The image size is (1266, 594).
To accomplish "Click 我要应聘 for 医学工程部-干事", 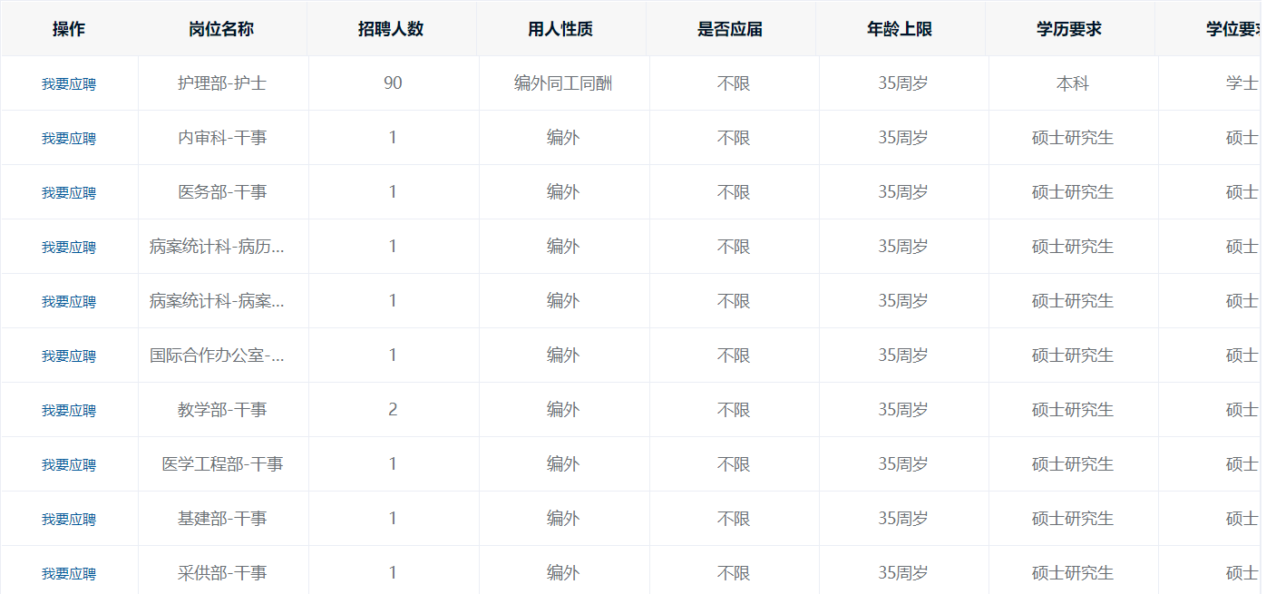I will click(69, 464).
